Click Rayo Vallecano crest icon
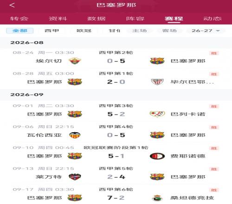232x204 pixels. pyautogui.click(x=157, y=114)
